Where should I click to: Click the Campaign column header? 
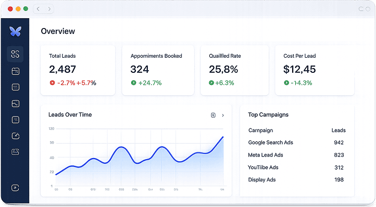pyautogui.click(x=261, y=131)
